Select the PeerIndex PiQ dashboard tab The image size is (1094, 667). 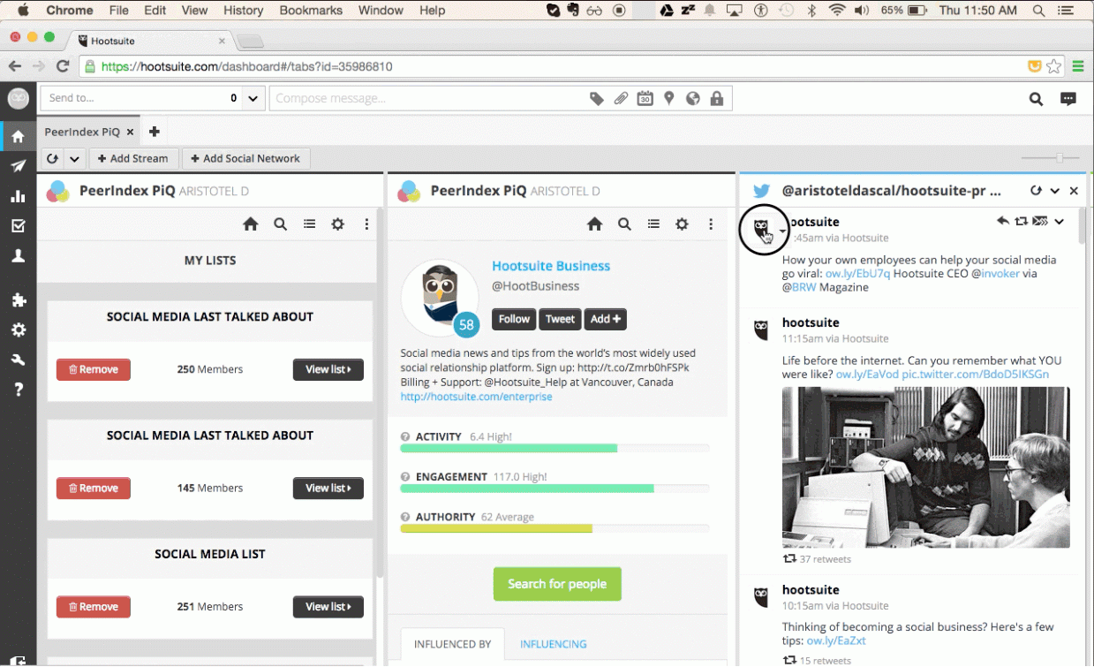[82, 132]
